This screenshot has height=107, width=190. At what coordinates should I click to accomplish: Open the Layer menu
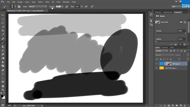[27, 2]
